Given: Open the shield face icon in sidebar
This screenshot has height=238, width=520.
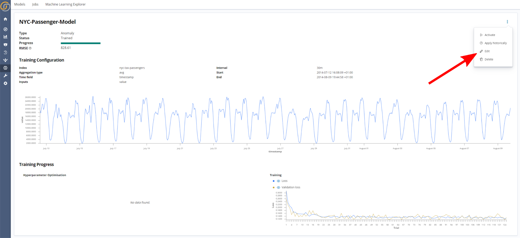Looking at the screenshot, I should [x=5, y=45].
